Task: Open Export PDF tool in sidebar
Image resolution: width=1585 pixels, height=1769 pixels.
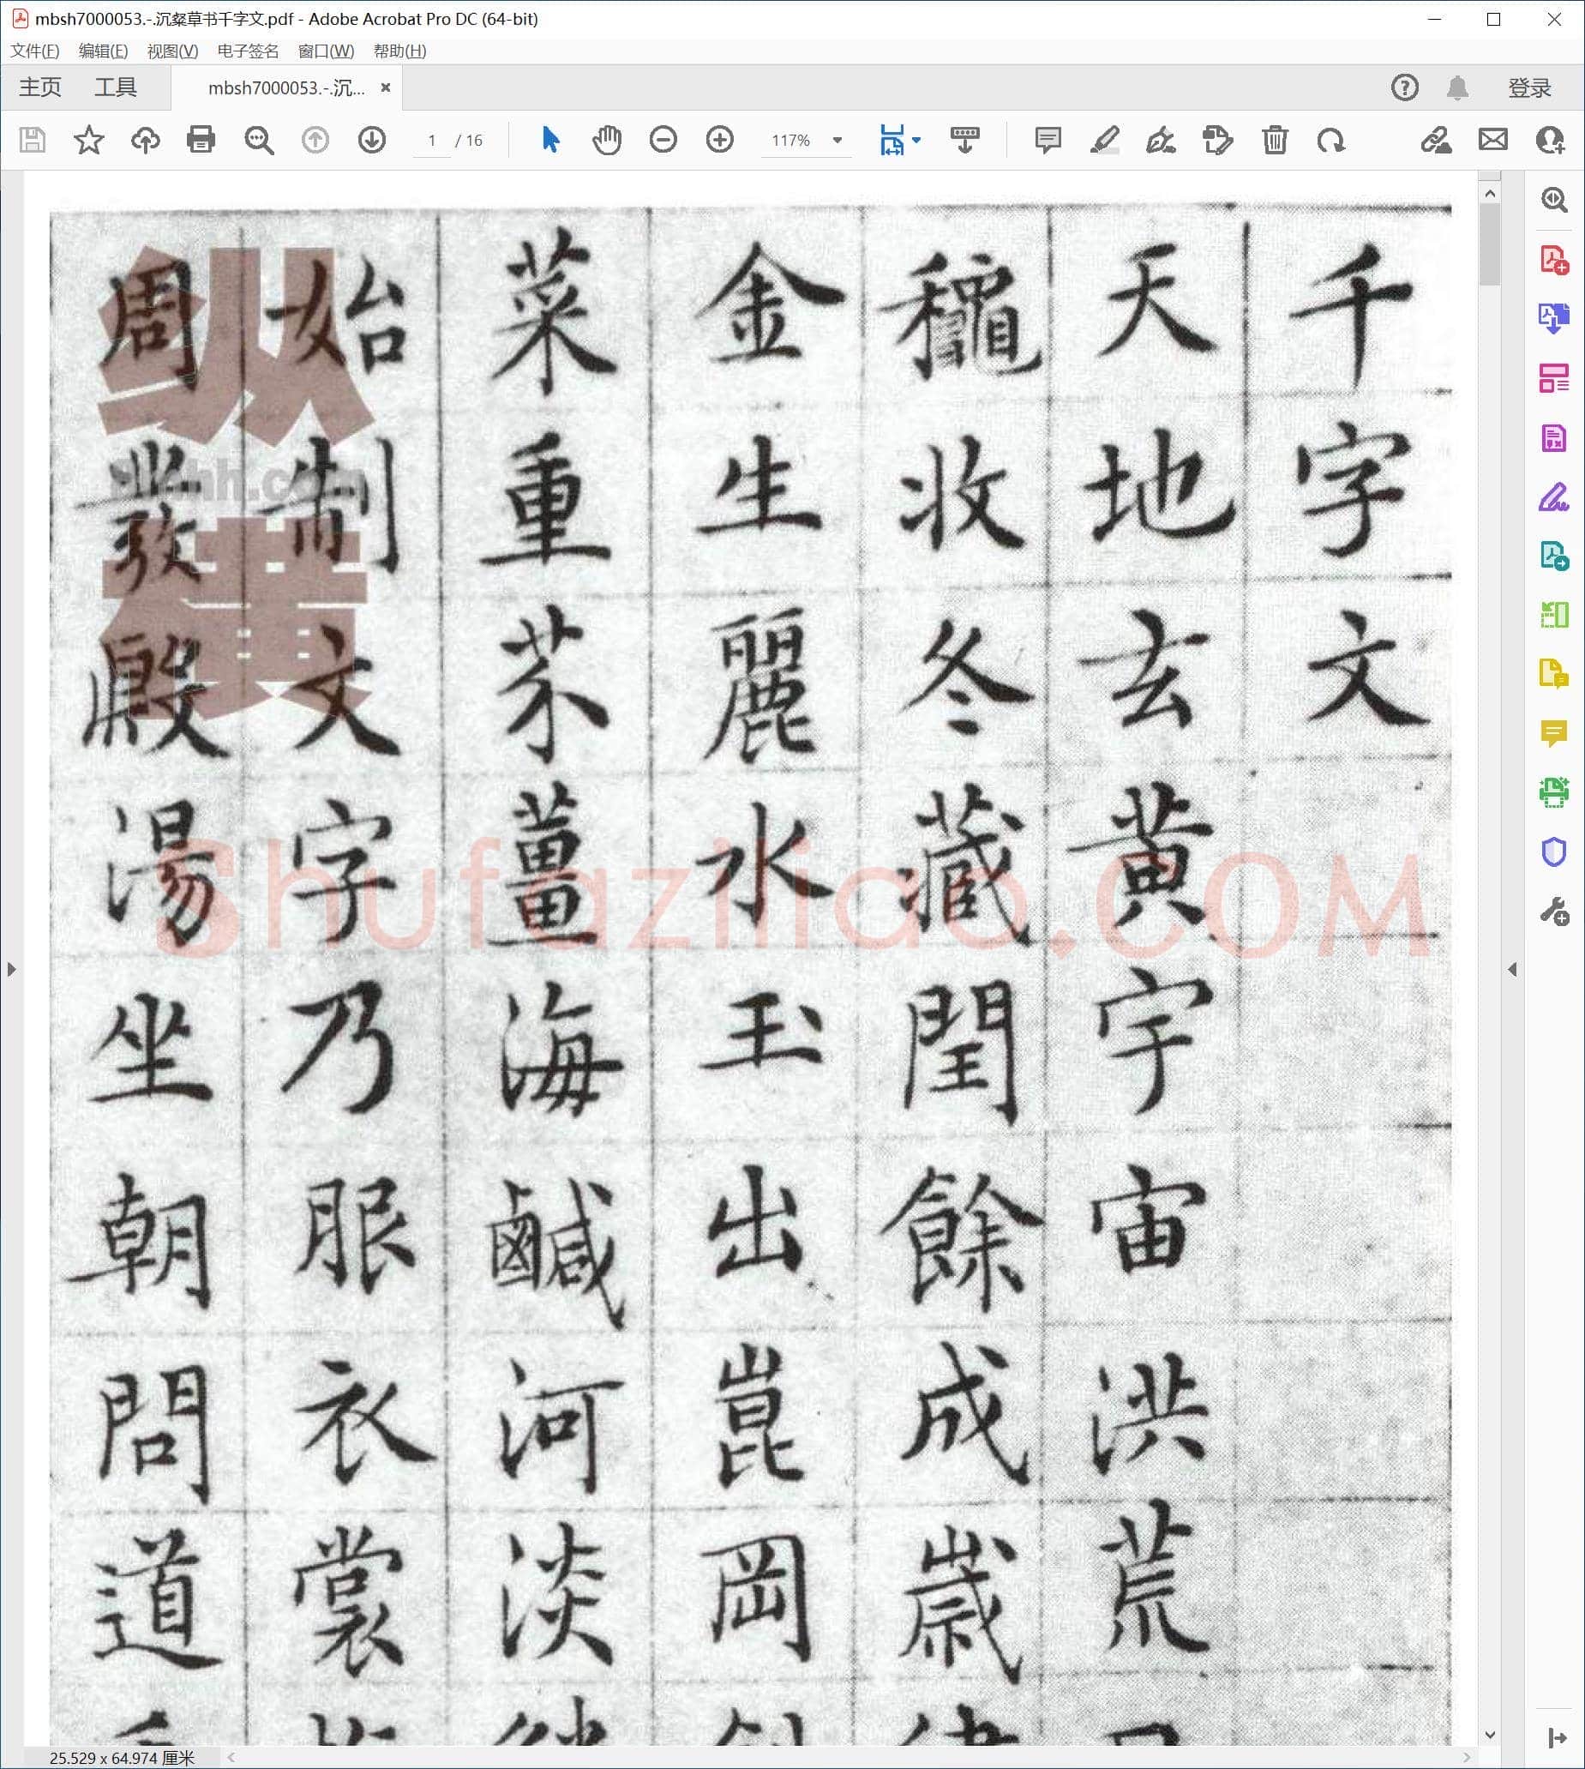Action: [1554, 319]
